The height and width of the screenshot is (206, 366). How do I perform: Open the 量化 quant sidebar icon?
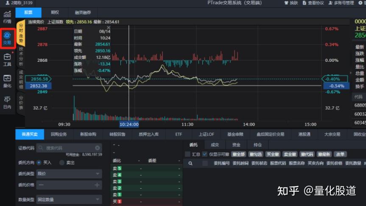point(7,81)
